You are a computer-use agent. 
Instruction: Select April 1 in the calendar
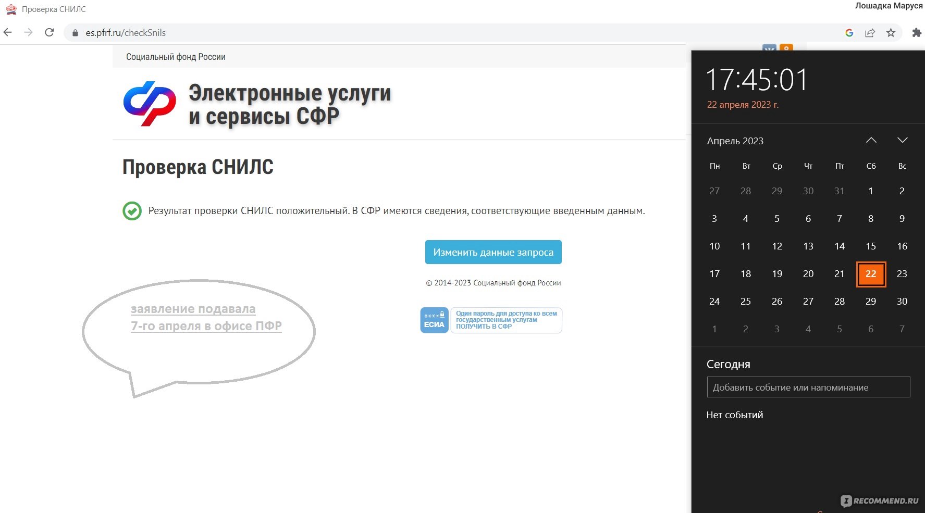click(x=871, y=191)
